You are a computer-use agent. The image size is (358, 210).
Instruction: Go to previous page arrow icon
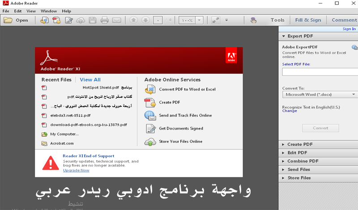click(x=133, y=20)
